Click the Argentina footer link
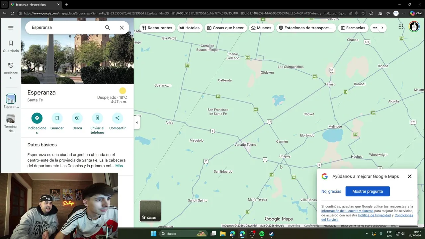This screenshot has height=239, width=425. pyautogui.click(x=294, y=226)
